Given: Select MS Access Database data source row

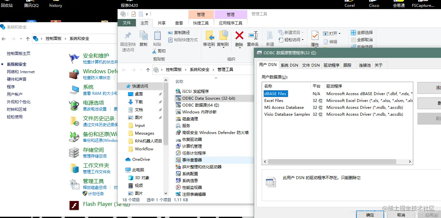Looking at the screenshot, I should tap(337, 107).
